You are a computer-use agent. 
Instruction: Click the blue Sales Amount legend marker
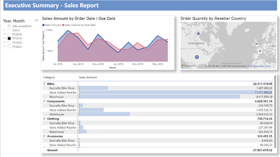pyautogui.click(x=43, y=25)
